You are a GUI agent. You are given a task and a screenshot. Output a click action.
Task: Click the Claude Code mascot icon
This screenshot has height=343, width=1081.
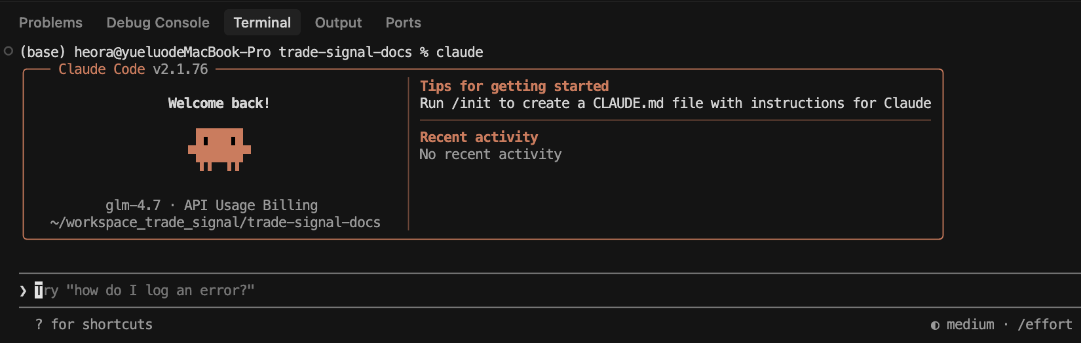click(x=219, y=149)
